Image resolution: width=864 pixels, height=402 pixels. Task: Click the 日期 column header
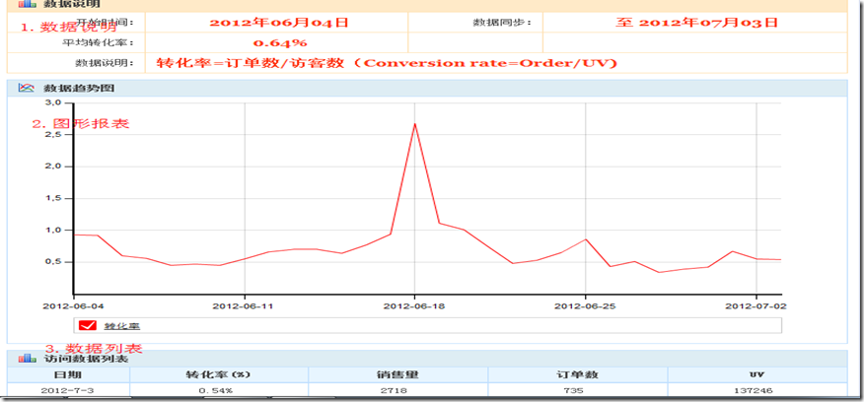point(69,375)
